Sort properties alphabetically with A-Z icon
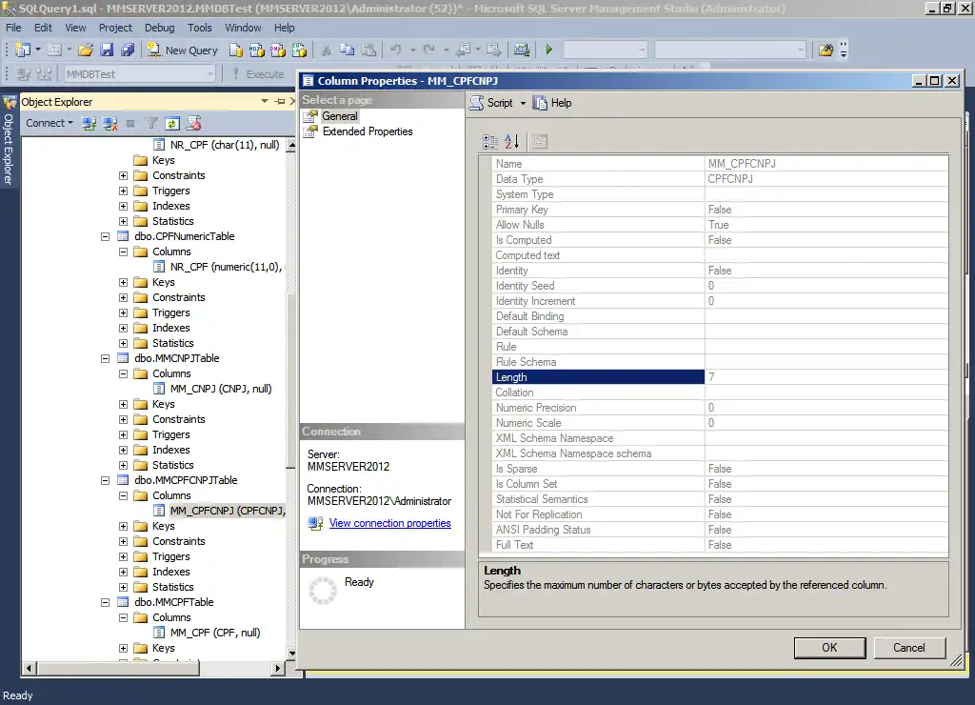This screenshot has height=705, width=975. coord(511,142)
